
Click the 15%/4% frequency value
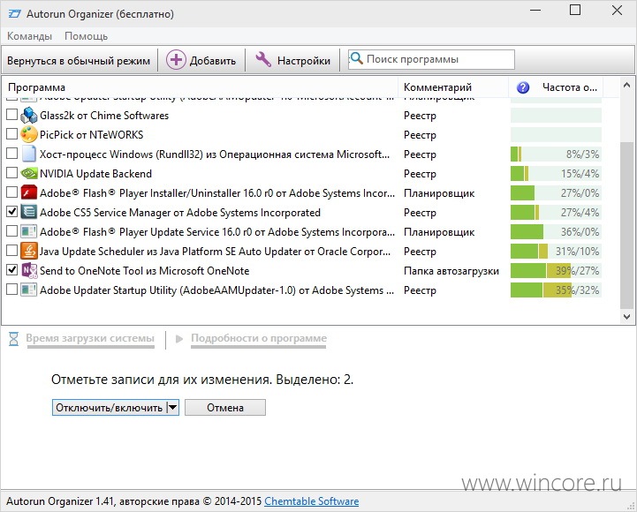(580, 174)
